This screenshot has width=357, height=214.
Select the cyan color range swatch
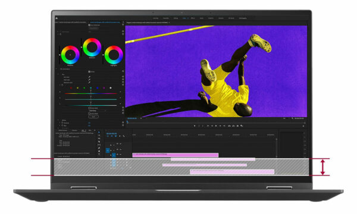(x=91, y=88)
